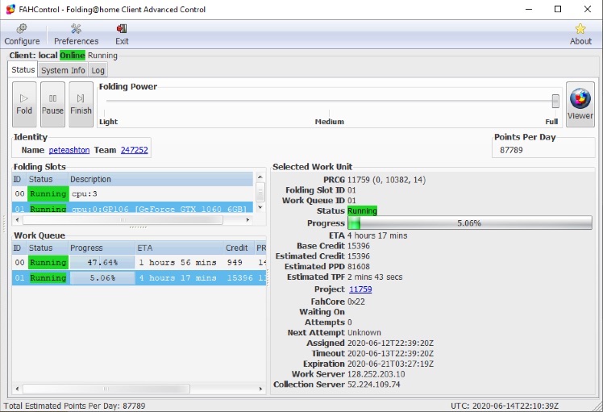Select the Status tab
The height and width of the screenshot is (412, 603).
click(23, 70)
